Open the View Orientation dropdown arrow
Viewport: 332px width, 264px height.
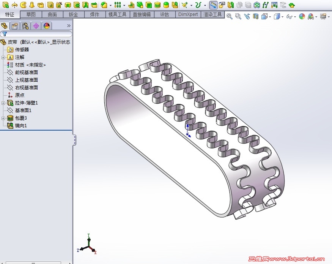click(270, 17)
